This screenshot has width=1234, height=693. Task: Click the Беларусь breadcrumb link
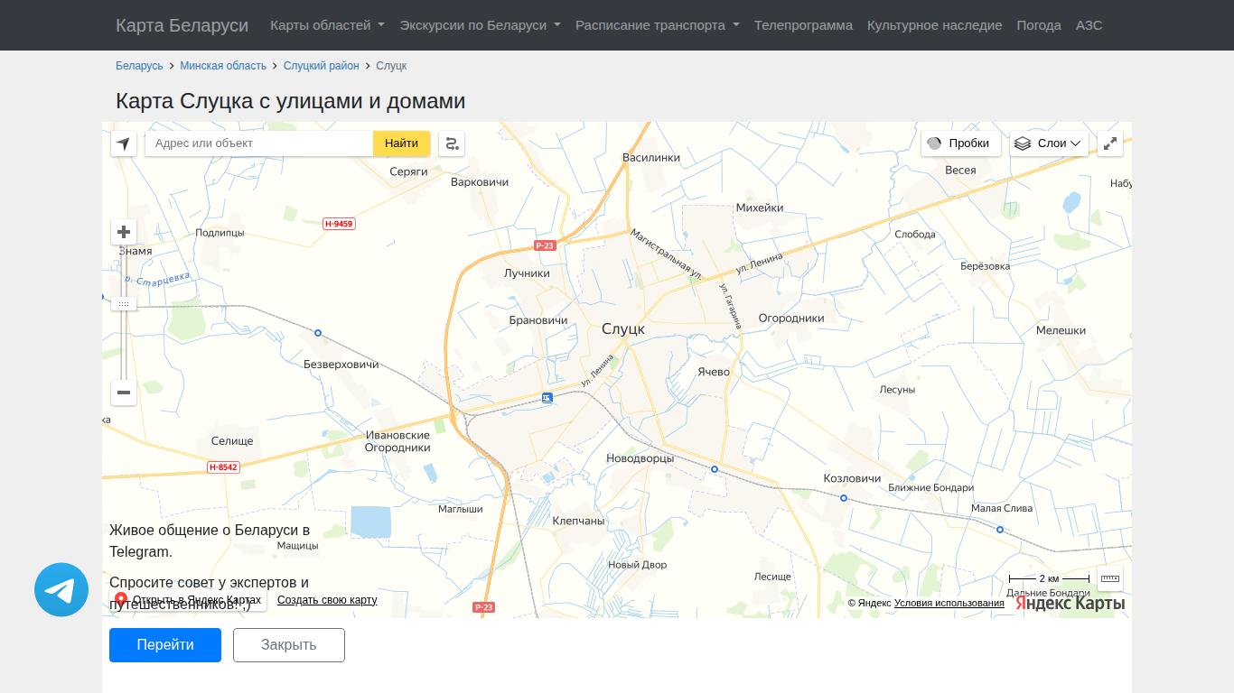[x=139, y=66]
